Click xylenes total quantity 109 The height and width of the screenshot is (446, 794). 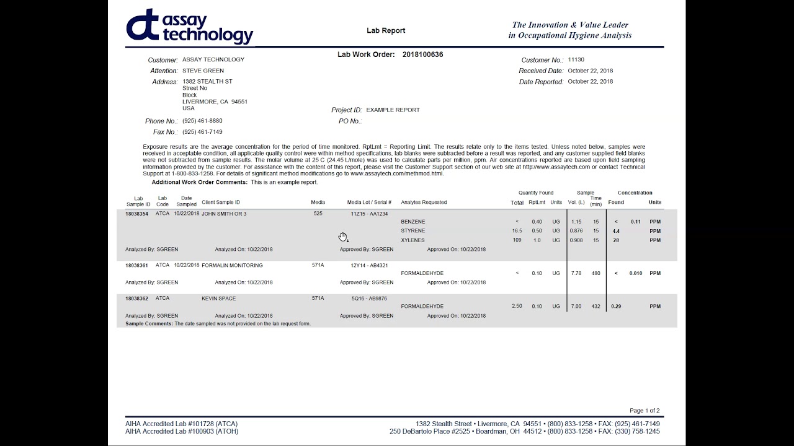[517, 240]
